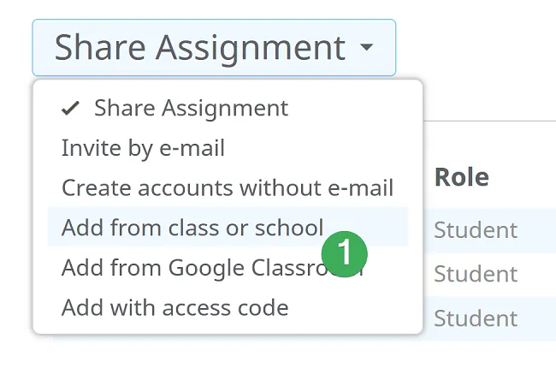Click the word e-mail in Invite option
Viewport: 556px width, 380px height.
[193, 148]
